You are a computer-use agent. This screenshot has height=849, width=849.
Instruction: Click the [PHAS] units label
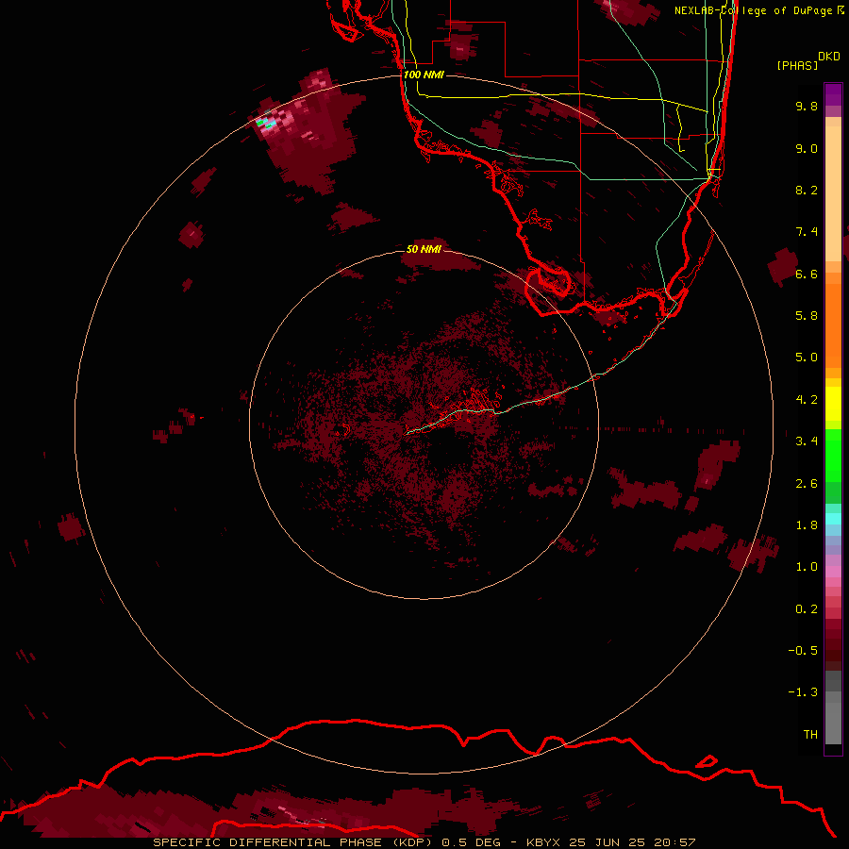coord(797,66)
